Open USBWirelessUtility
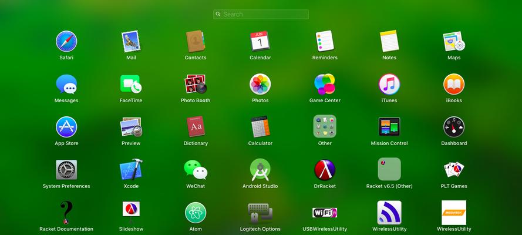The height and width of the screenshot is (235, 522). [325, 213]
